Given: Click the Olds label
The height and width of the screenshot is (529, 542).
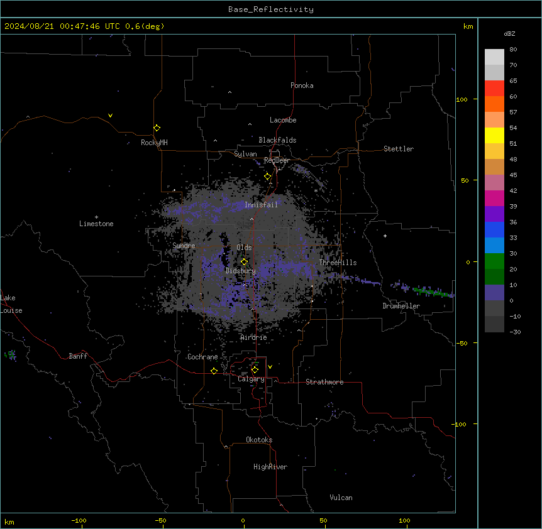Looking at the screenshot, I should pos(244,248).
